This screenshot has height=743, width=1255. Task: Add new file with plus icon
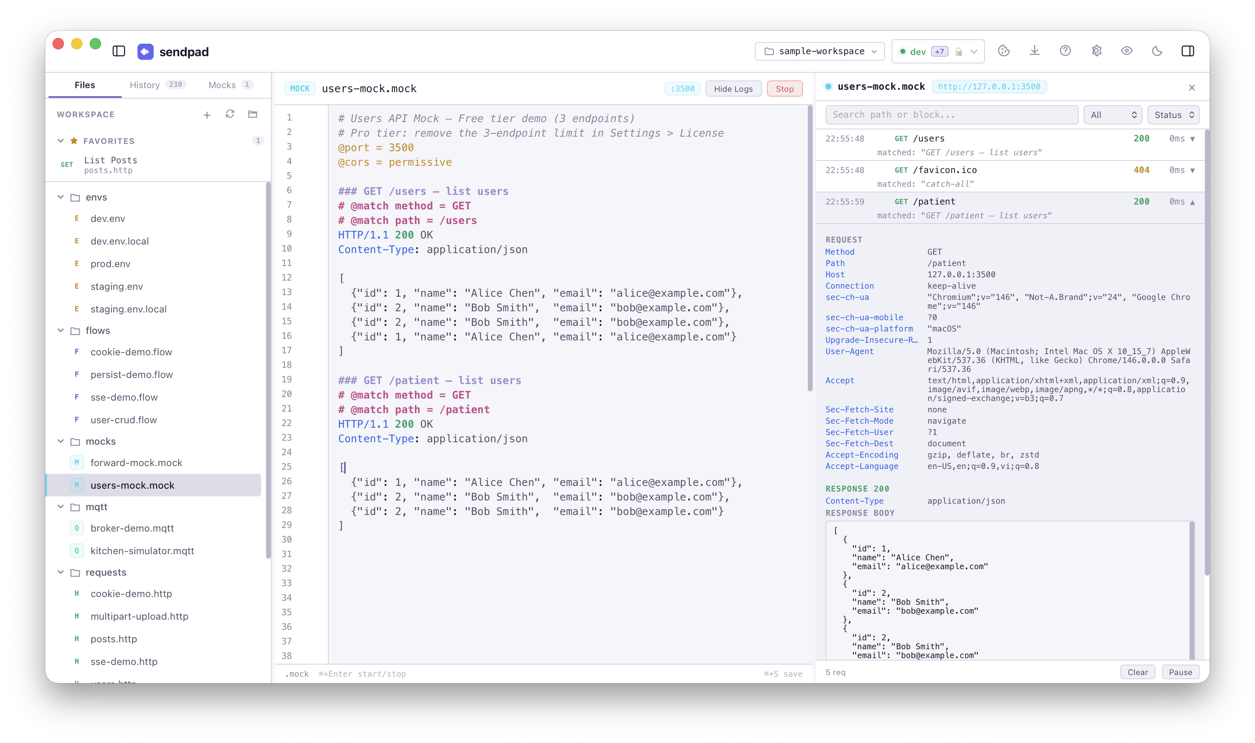point(207,115)
